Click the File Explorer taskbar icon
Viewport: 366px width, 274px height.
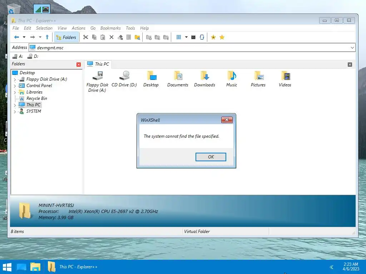[x=35, y=267]
